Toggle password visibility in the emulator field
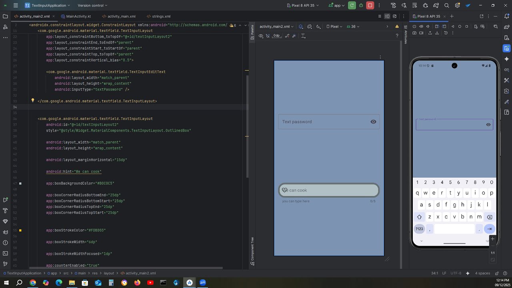This screenshot has height=288, width=512. tap(488, 125)
